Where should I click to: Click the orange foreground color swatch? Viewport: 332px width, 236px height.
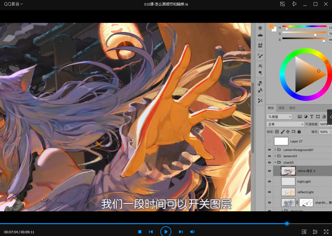pyautogui.click(x=271, y=26)
